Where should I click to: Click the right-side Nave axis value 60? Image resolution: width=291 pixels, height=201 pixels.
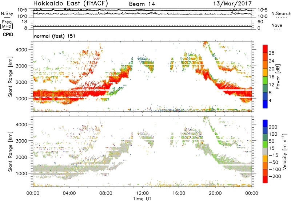[x=260, y=22]
